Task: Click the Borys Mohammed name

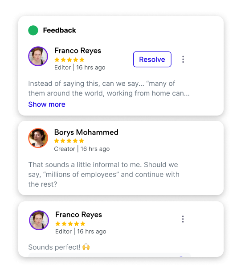Action: coord(86,132)
